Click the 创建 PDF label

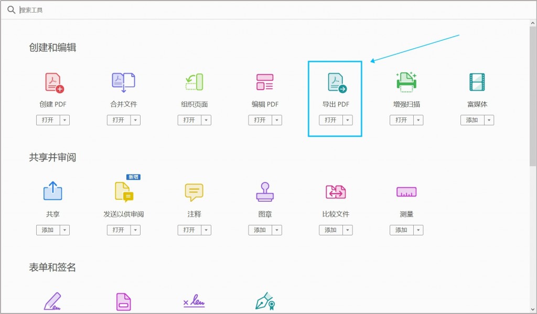click(x=53, y=104)
